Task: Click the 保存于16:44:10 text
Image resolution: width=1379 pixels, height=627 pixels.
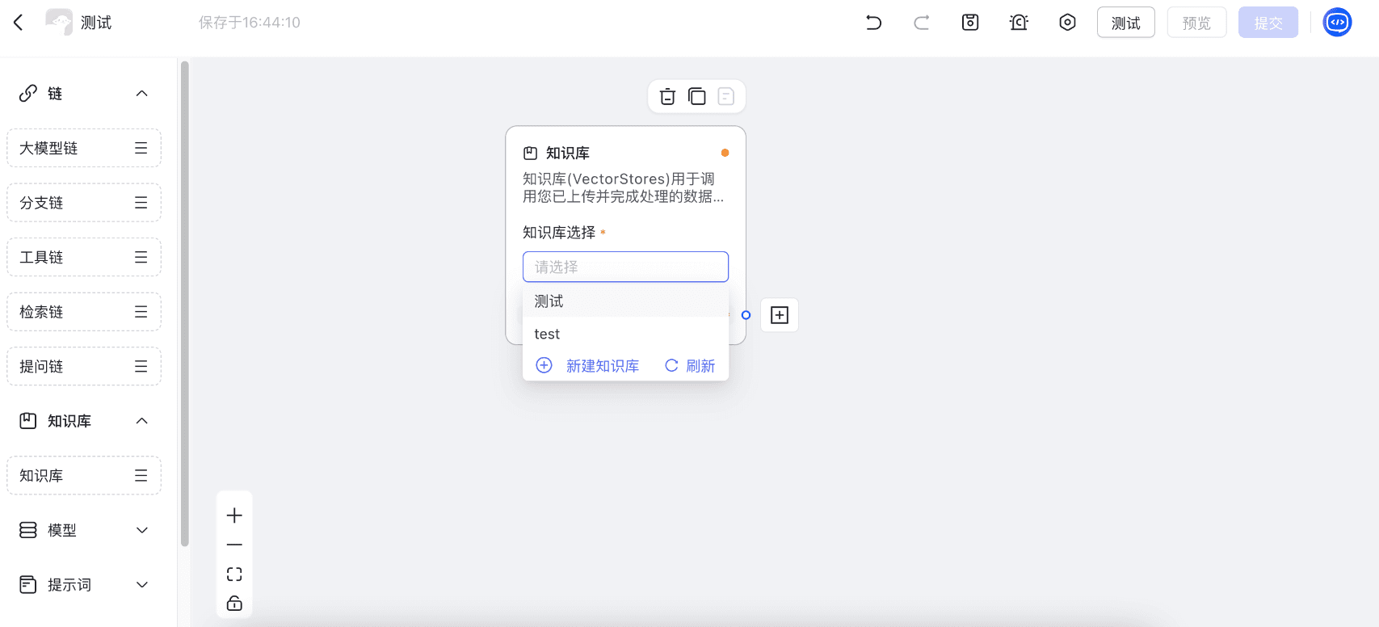Action: pyautogui.click(x=250, y=23)
